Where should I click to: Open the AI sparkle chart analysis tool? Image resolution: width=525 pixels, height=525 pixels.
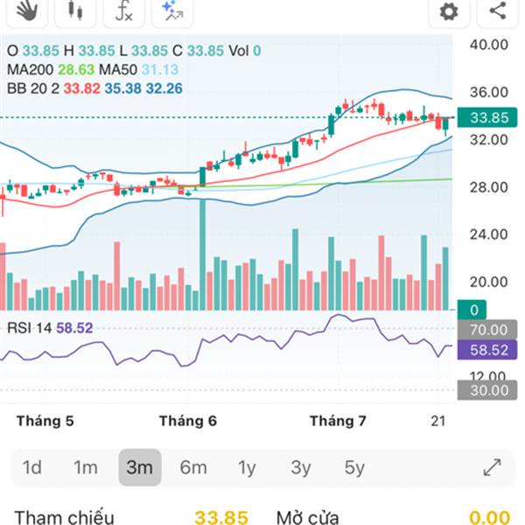pyautogui.click(x=172, y=11)
